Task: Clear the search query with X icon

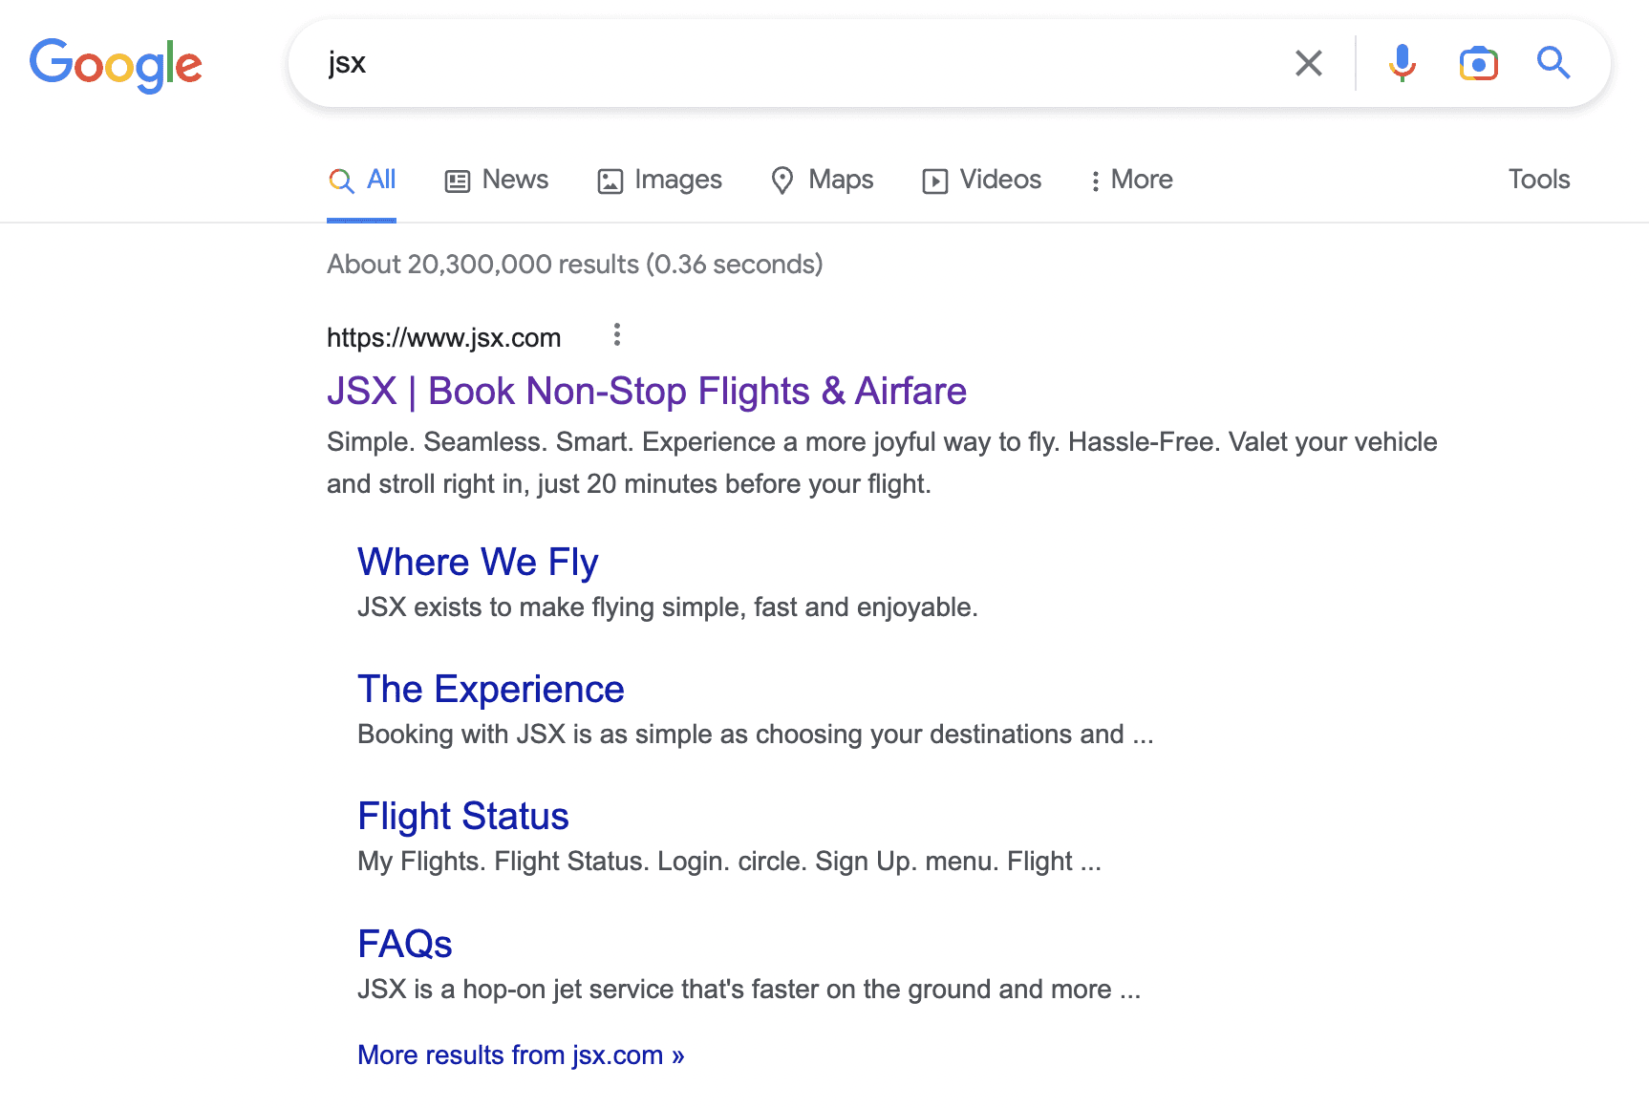Action: pos(1309,63)
